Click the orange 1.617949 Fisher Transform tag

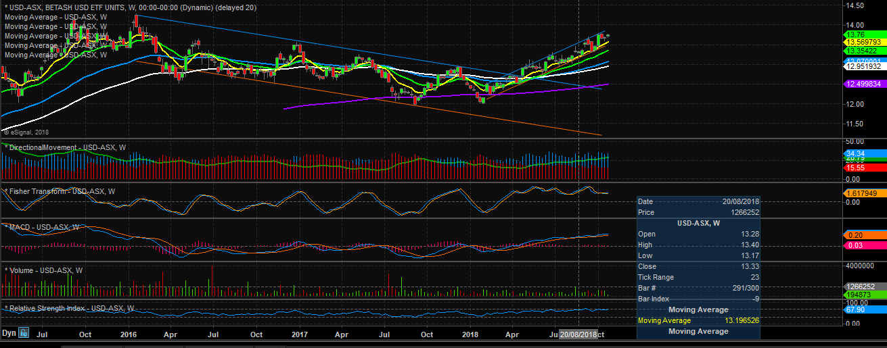(865, 193)
